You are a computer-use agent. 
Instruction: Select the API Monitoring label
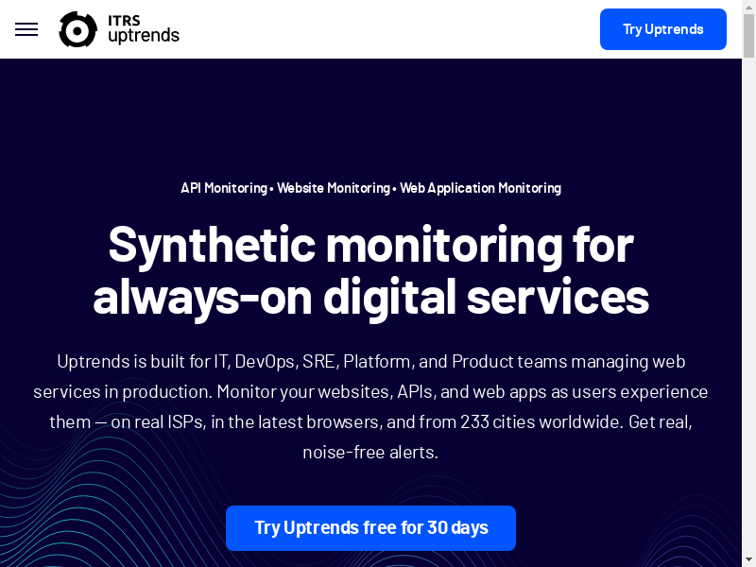[223, 188]
